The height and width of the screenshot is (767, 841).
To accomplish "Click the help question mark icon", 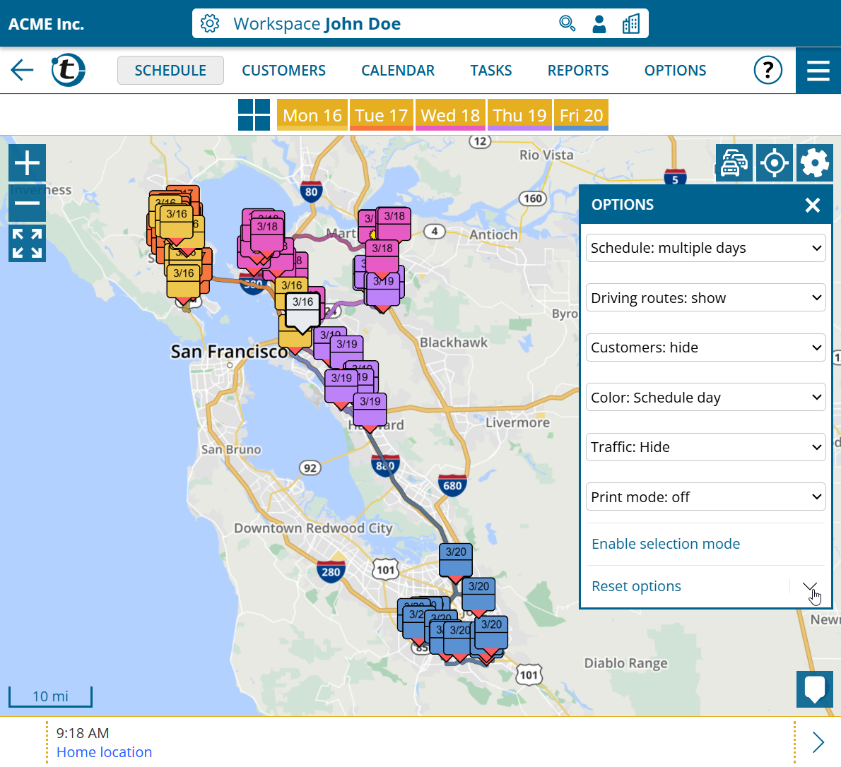I will tap(768, 70).
